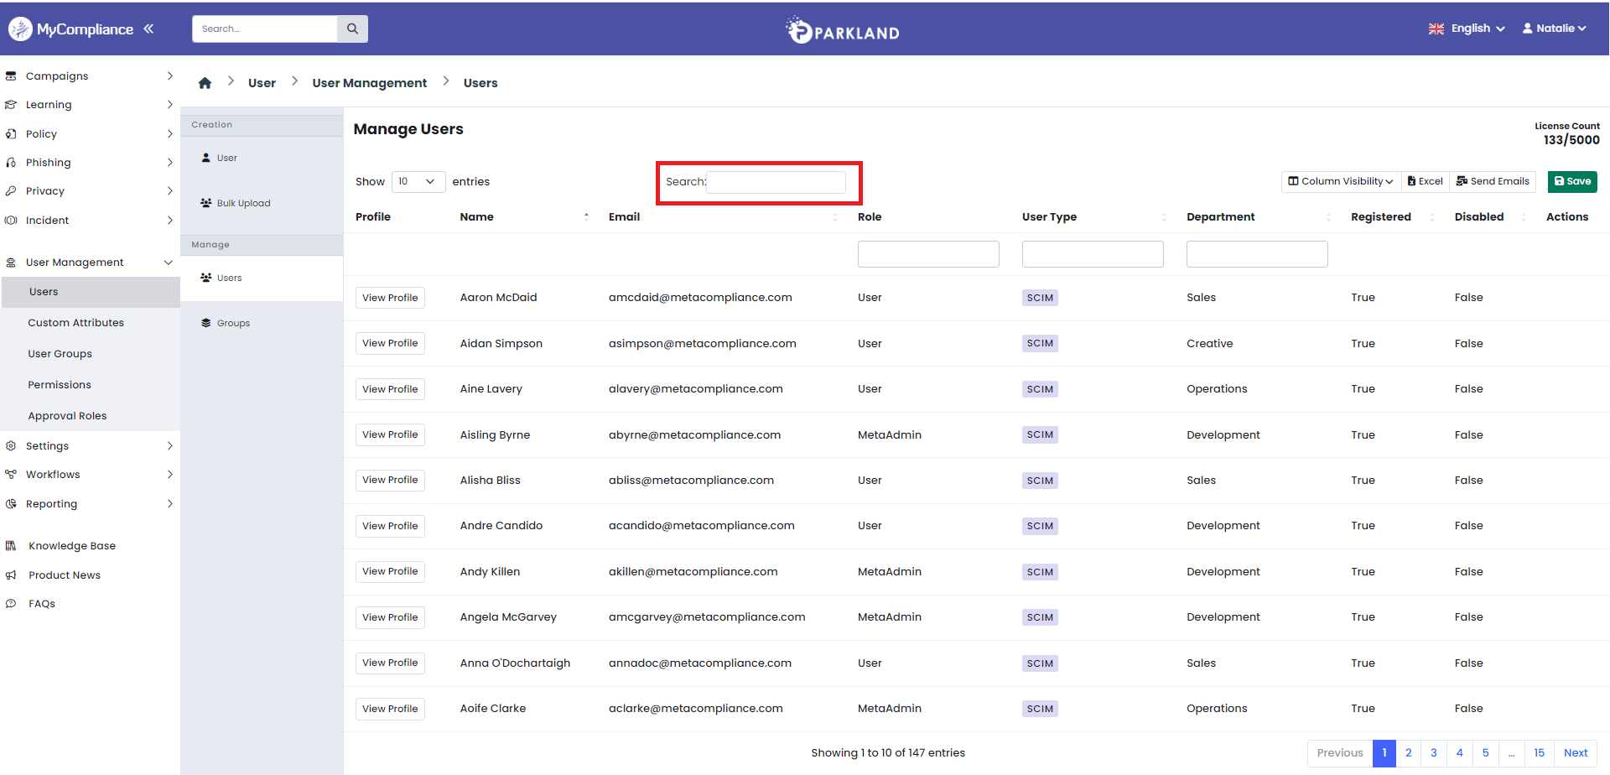Click the Creation User person icon
Screen dimensions: 1610x775
206,158
